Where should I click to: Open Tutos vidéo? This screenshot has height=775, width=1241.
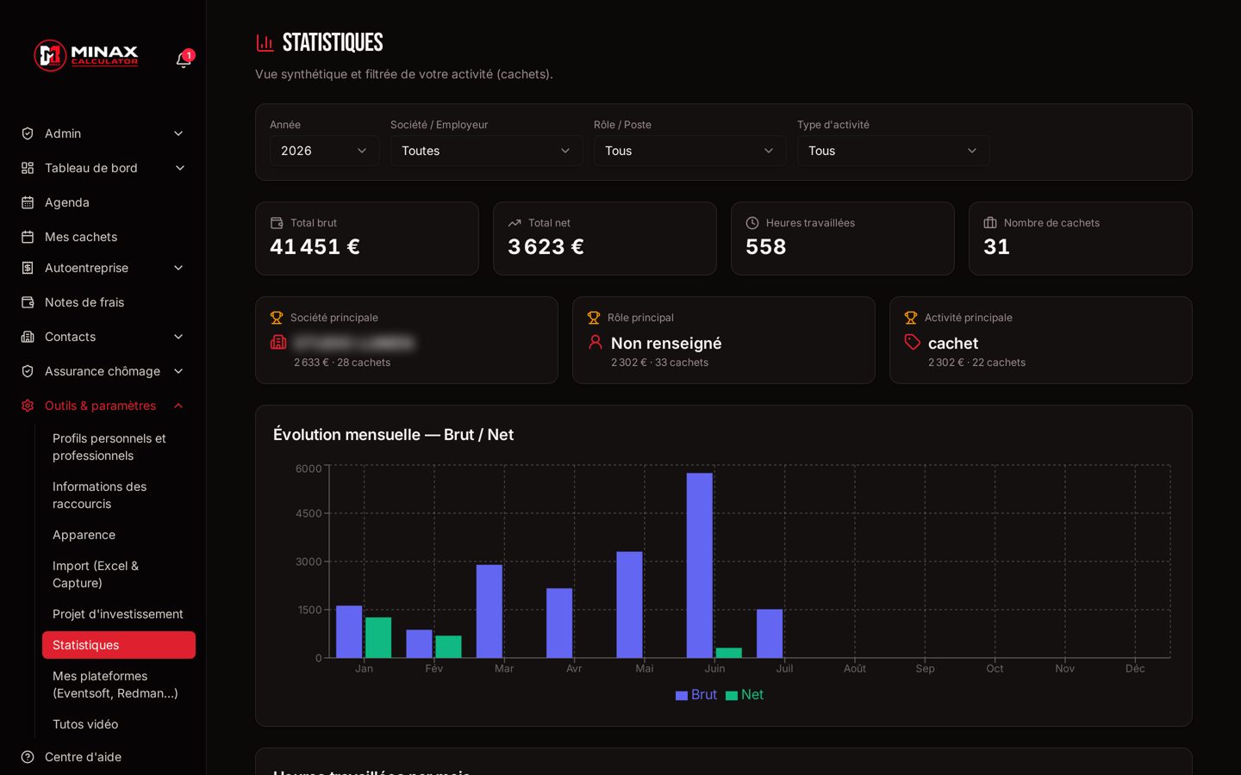point(119,724)
